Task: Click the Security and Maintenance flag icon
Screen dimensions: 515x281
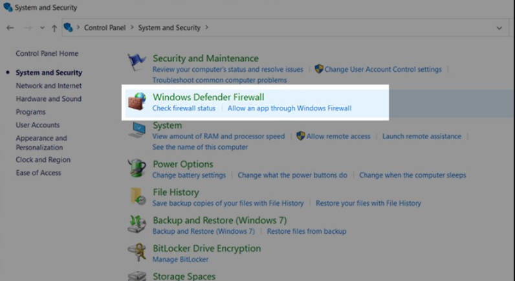Action: click(x=137, y=62)
